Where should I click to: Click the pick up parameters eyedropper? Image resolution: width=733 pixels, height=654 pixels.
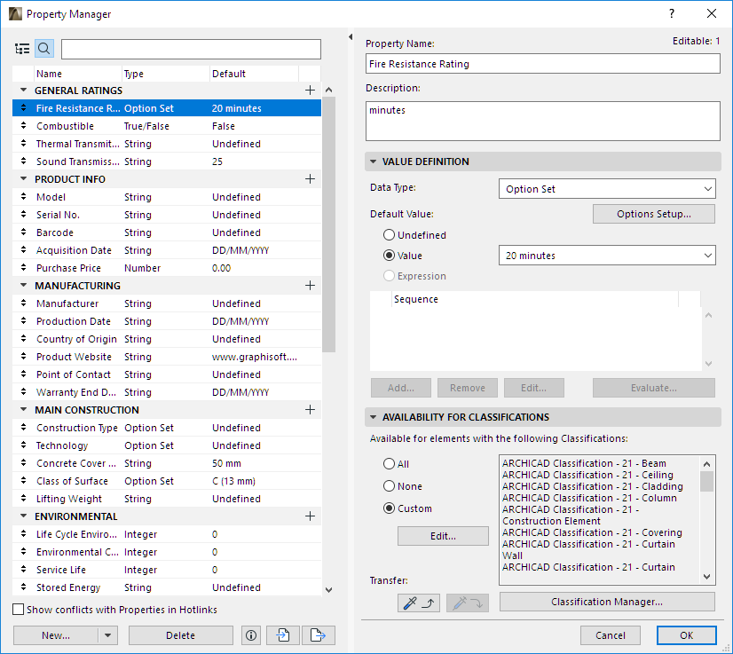pyautogui.click(x=419, y=603)
